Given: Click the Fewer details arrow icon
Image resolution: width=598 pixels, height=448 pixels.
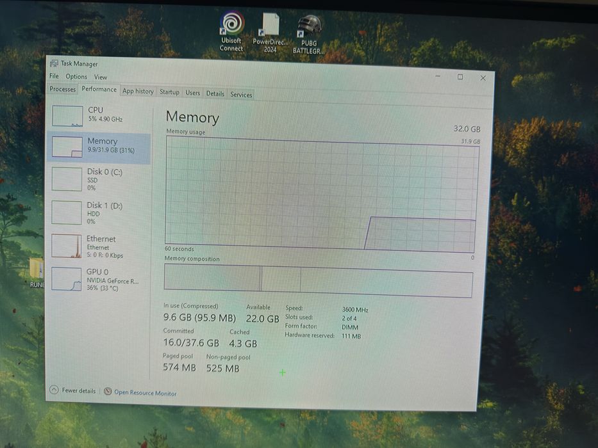Looking at the screenshot, I should (x=54, y=390).
